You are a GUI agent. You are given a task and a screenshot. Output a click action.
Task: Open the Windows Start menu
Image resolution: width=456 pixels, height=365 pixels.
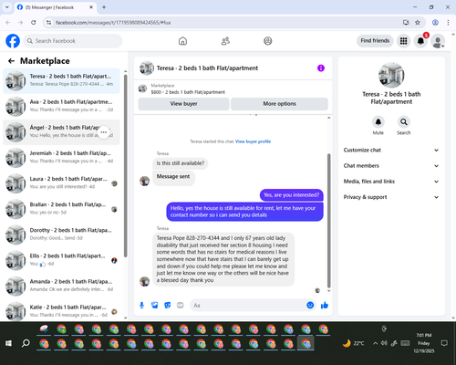(x=8, y=343)
